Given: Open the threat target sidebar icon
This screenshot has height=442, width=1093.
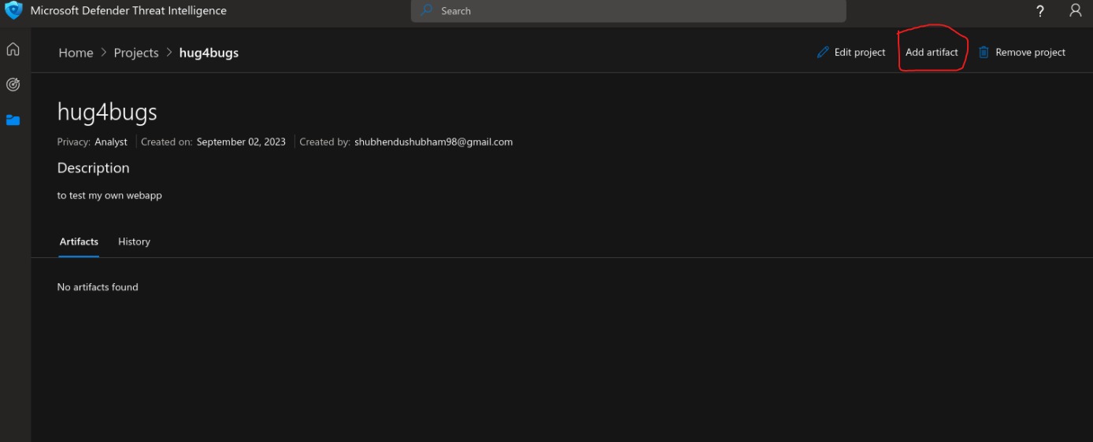Looking at the screenshot, I should (x=13, y=84).
